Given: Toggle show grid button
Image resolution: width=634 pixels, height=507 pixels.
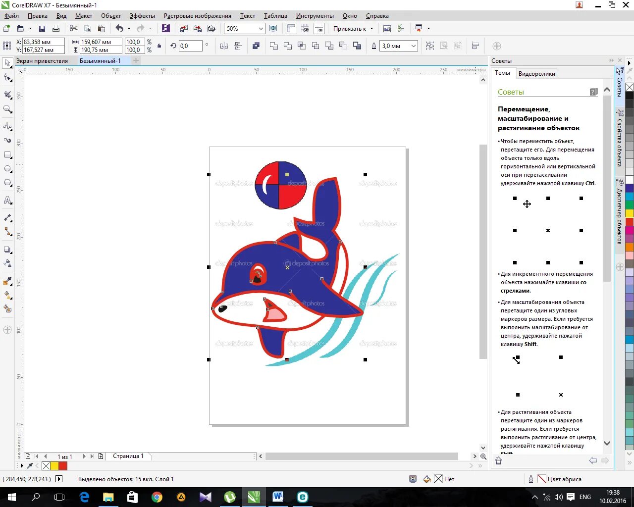Looking at the screenshot, I should coord(306,29).
